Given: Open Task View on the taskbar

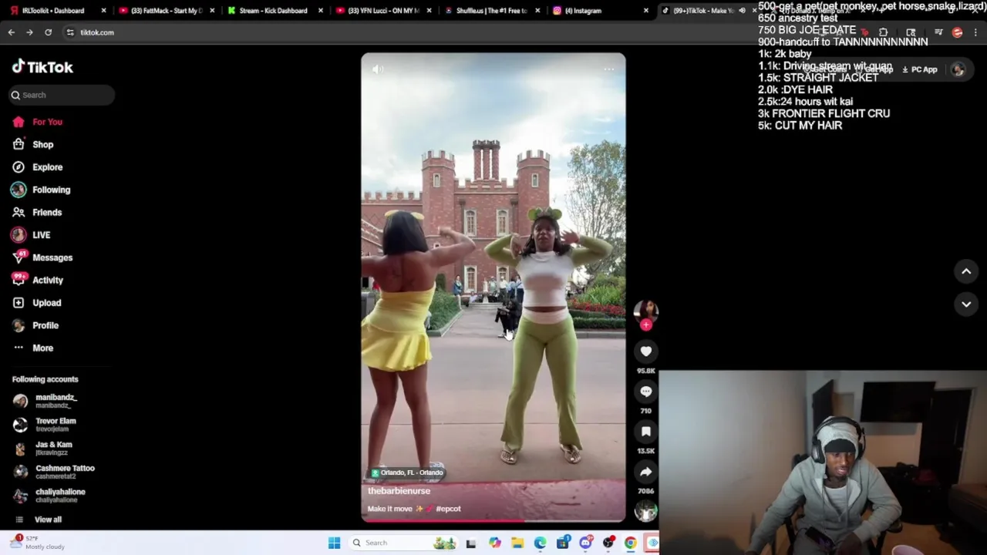Looking at the screenshot, I should click(471, 543).
